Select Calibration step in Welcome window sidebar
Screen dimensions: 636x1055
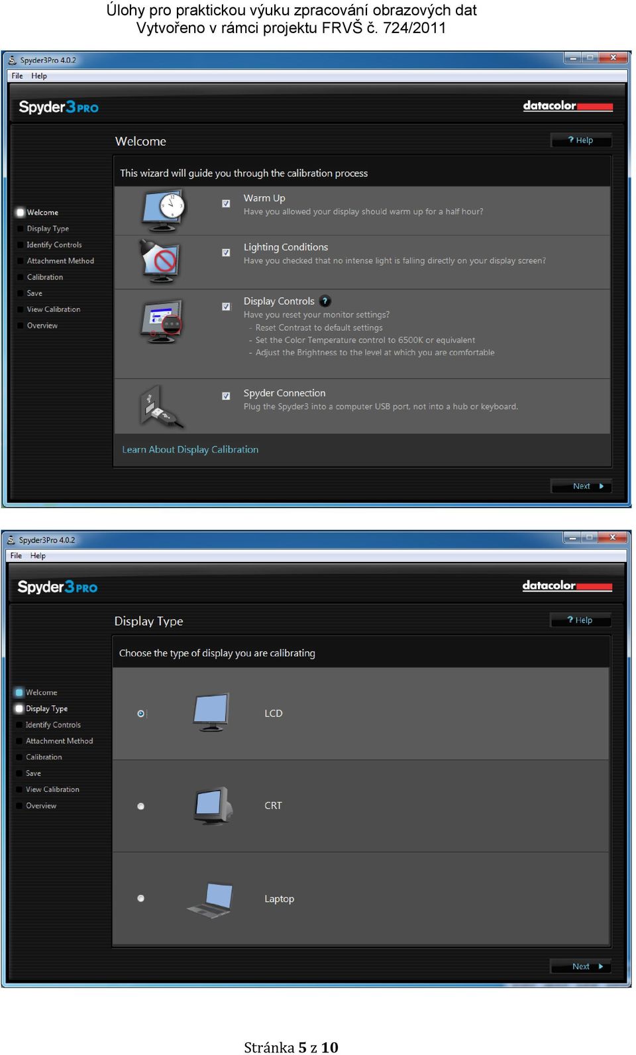[x=40, y=277]
